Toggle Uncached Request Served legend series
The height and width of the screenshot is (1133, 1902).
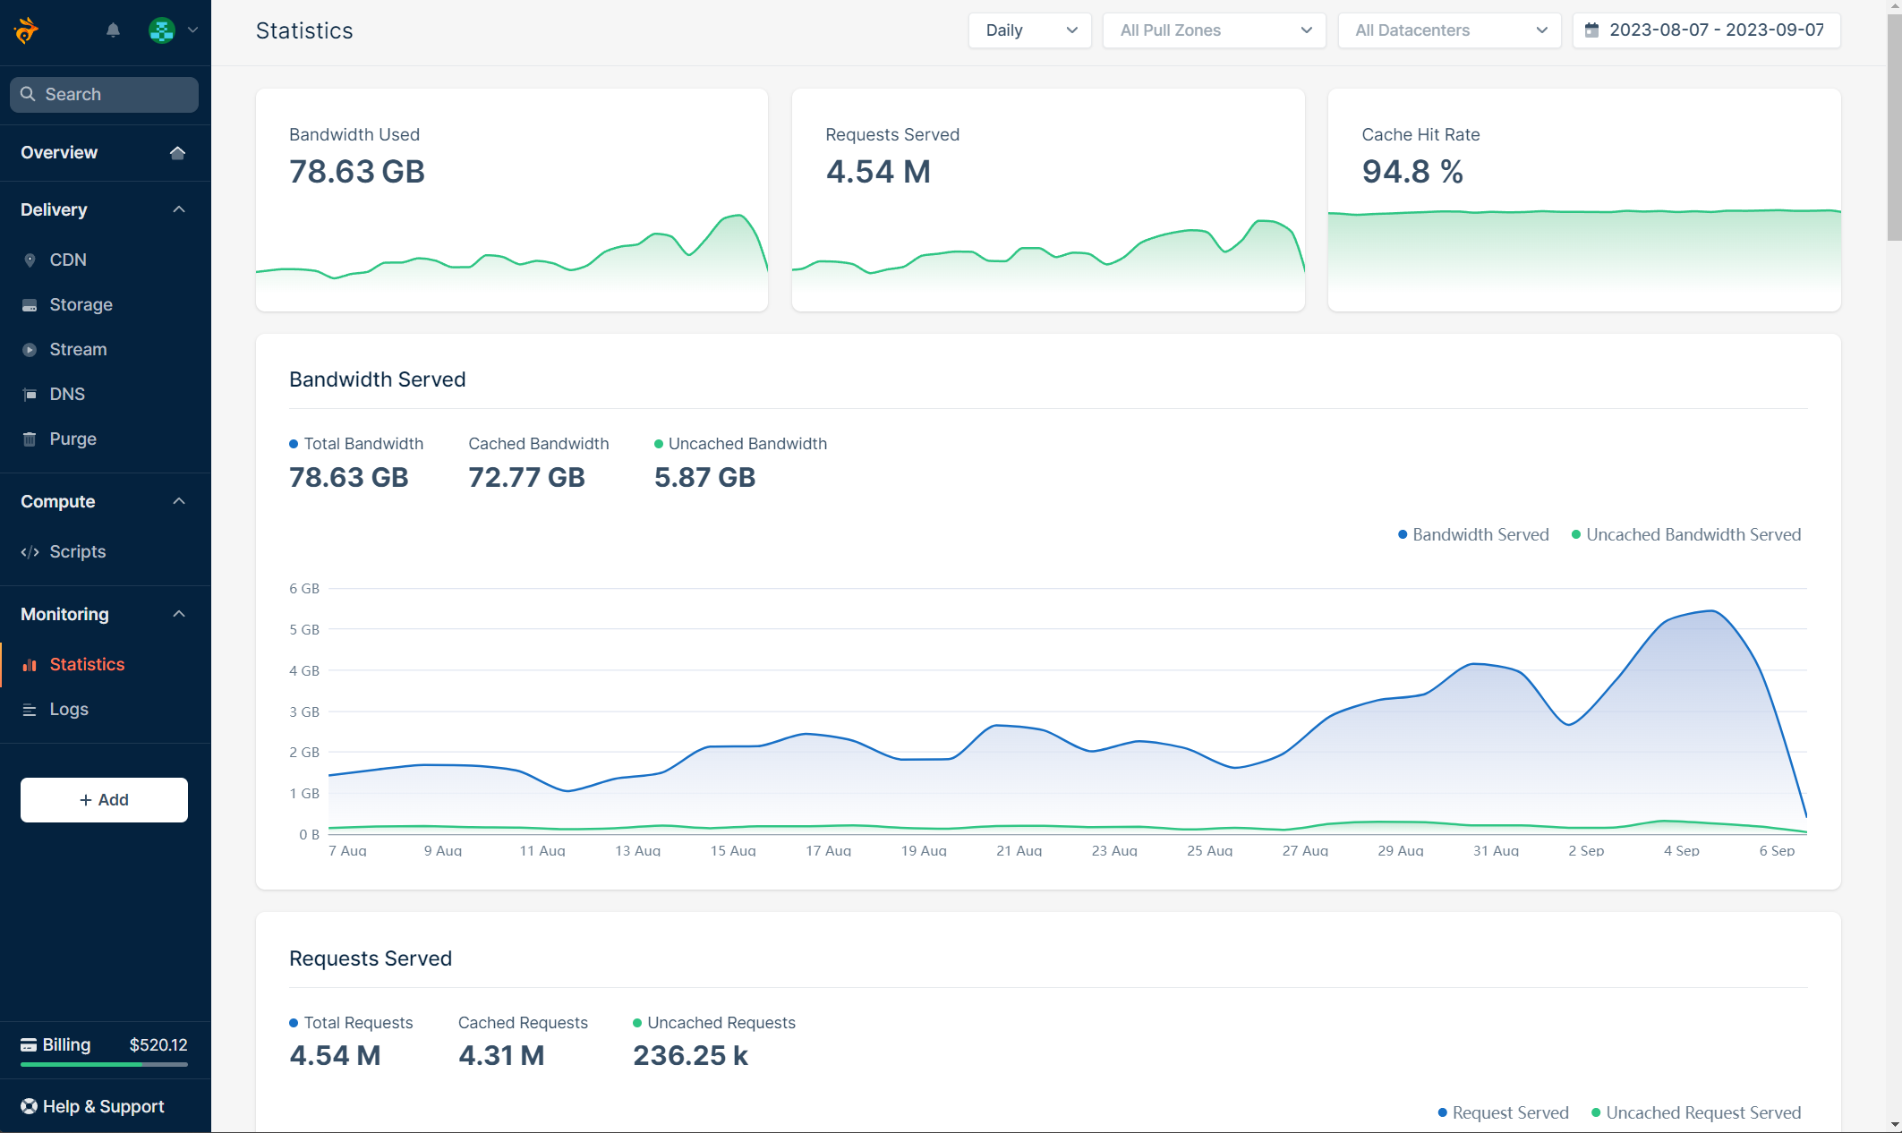[x=1696, y=1112]
